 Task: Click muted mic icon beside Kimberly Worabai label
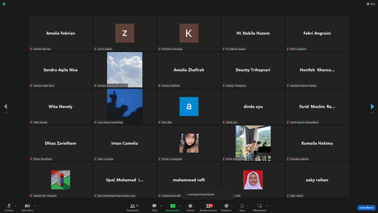pos(159,49)
